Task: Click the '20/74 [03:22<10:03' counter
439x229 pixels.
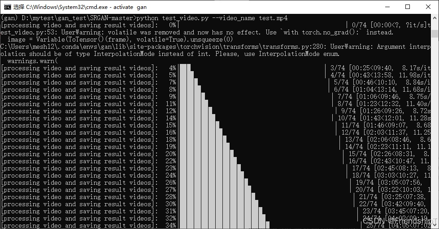Action: coord(389,190)
